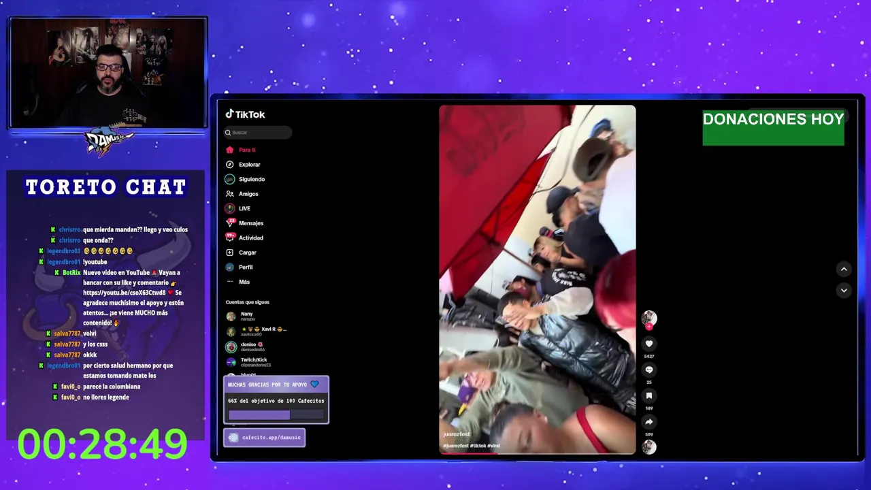The image size is (871, 490).
Task: Click the YouTube link in BotRix message
Action: 124,293
